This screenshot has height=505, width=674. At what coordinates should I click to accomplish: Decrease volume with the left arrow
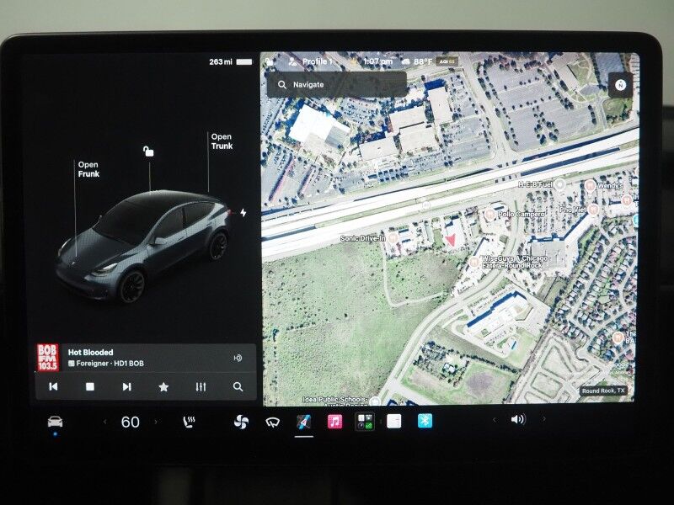tap(495, 419)
